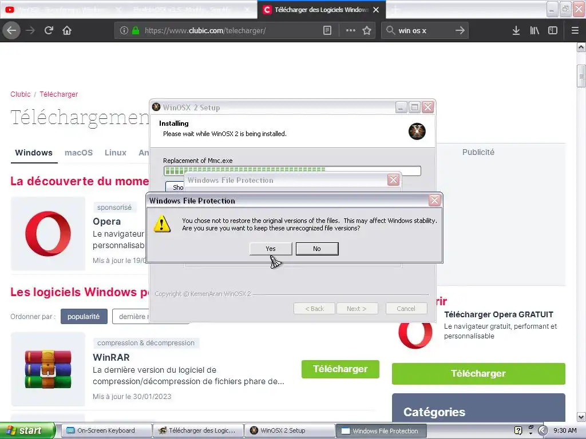Click the Opera logo in sponsored card
This screenshot has height=439, width=586.
[x=48, y=234]
